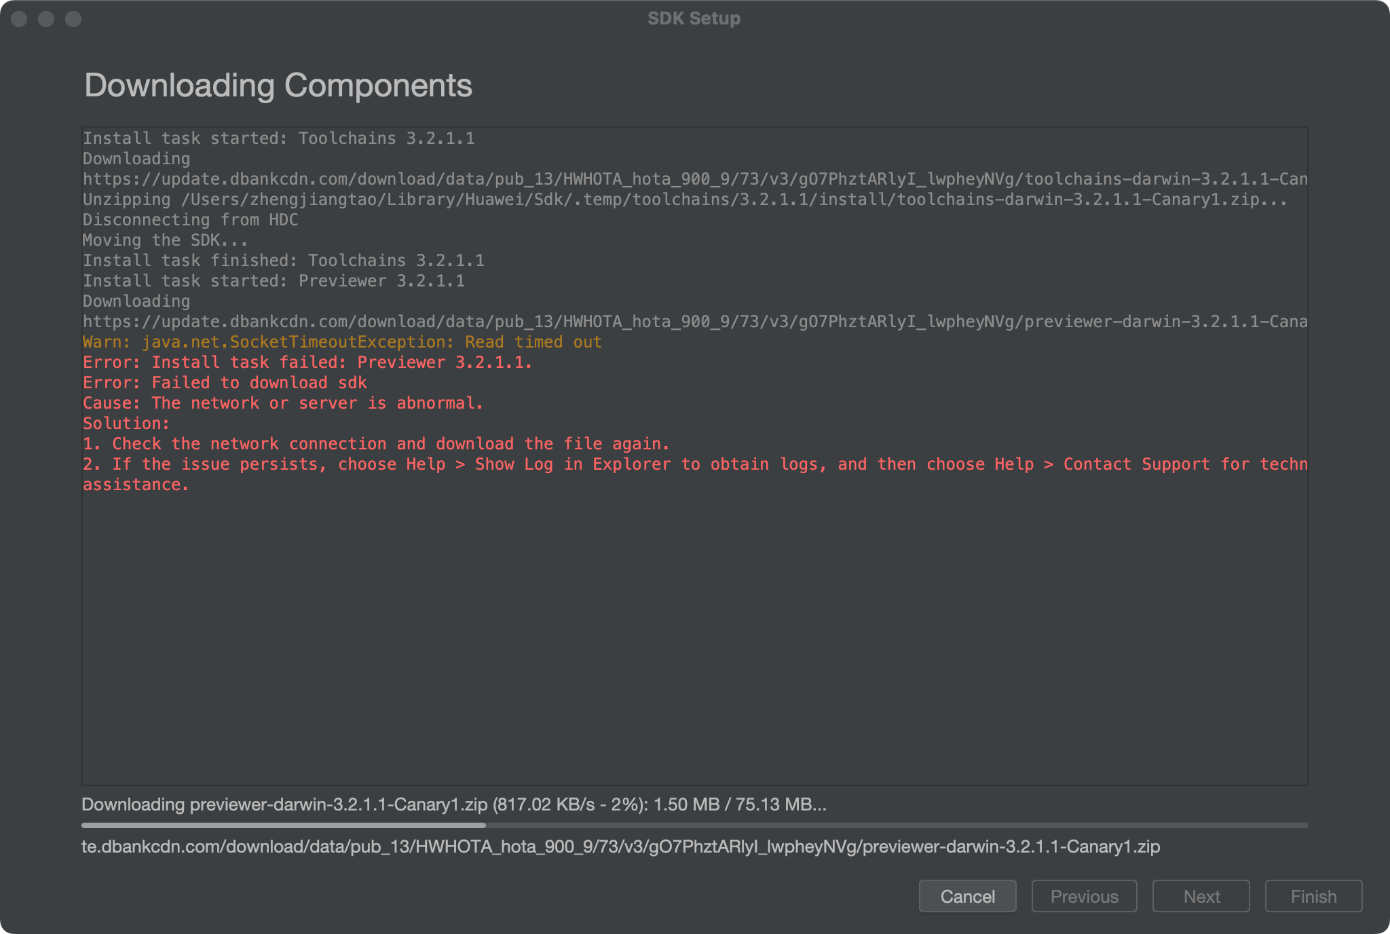Click the Cancel button
The width and height of the screenshot is (1390, 934).
coord(967,896)
